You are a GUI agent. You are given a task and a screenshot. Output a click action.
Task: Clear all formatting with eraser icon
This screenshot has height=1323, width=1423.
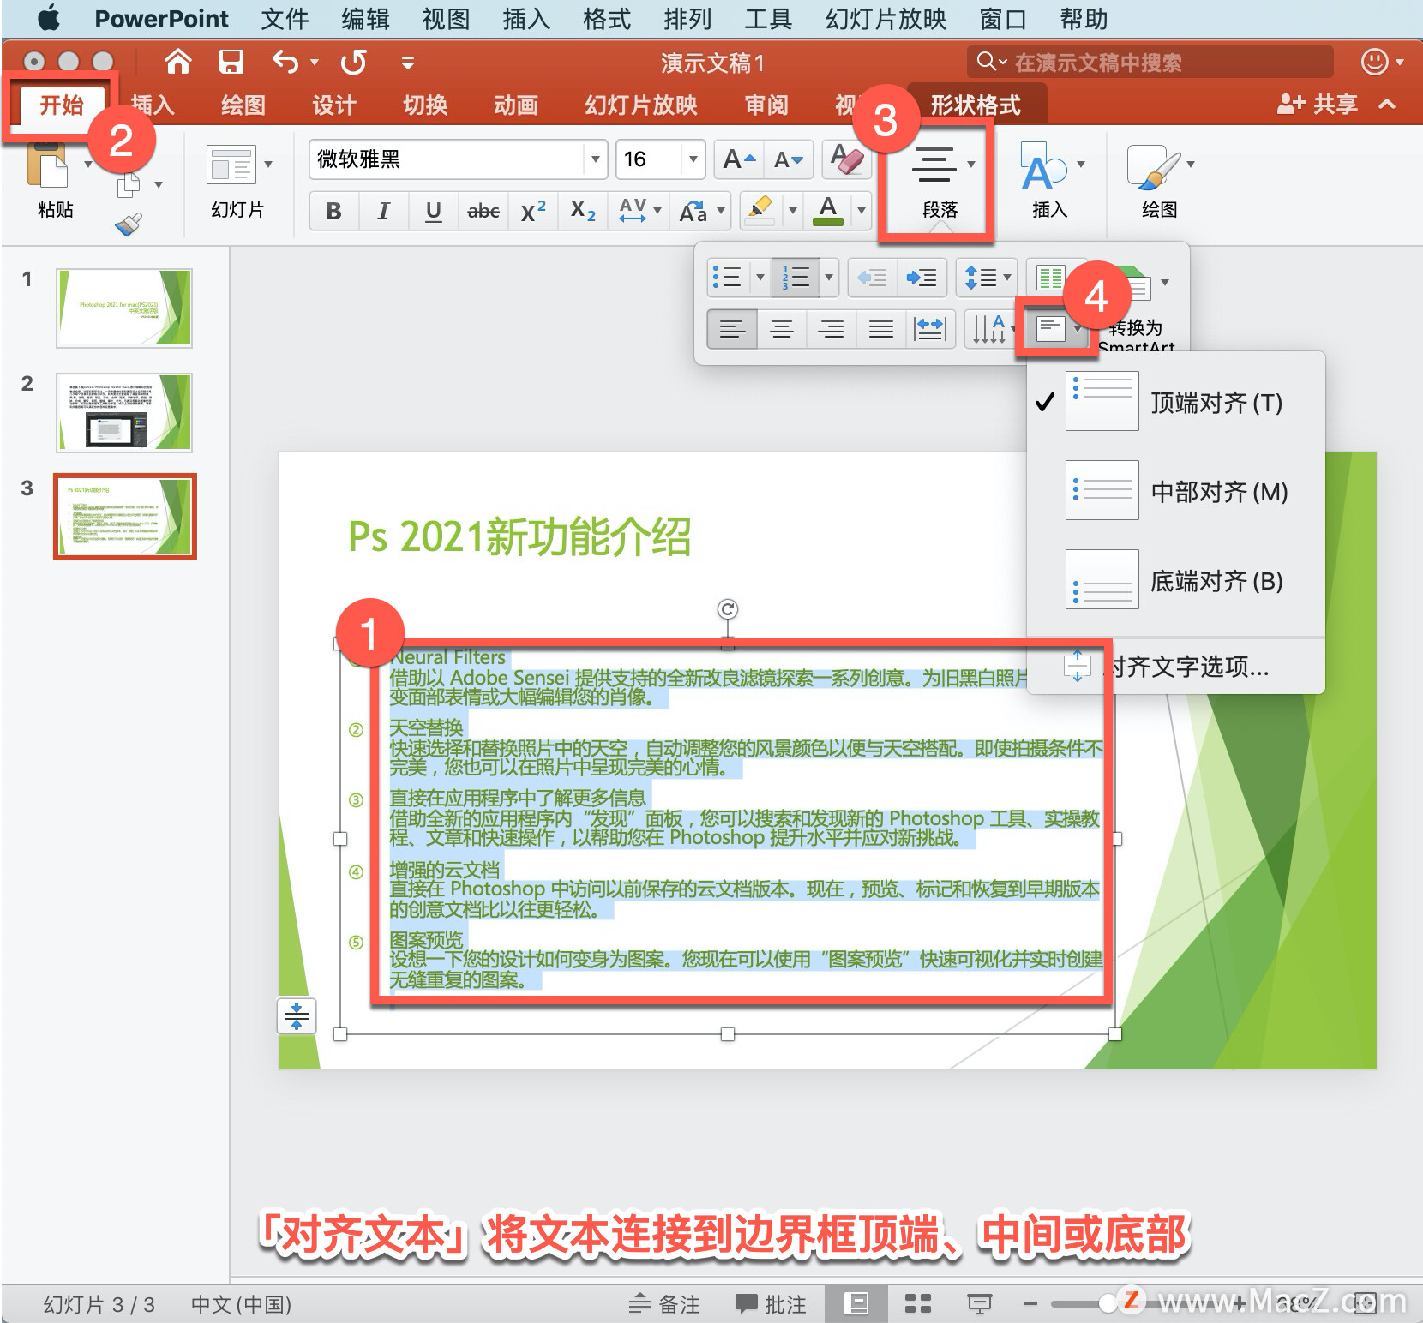847,159
